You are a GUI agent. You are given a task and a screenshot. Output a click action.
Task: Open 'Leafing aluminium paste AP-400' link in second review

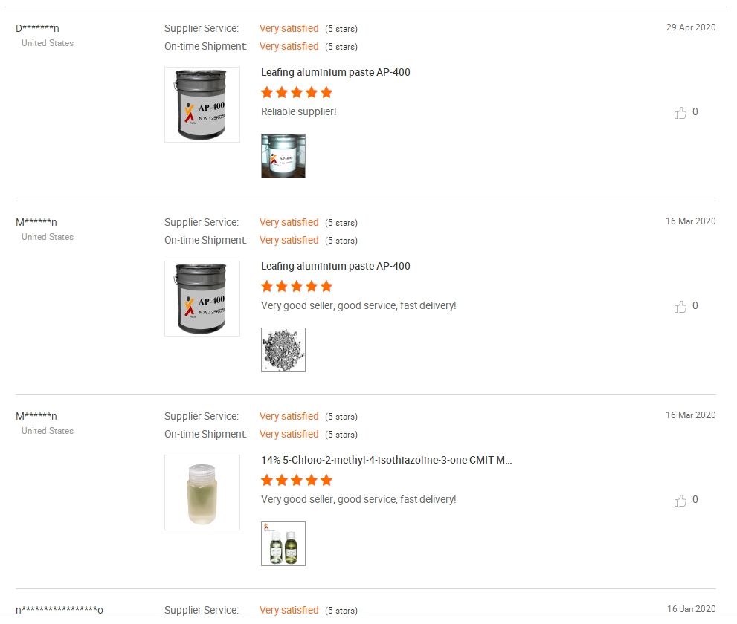335,267
